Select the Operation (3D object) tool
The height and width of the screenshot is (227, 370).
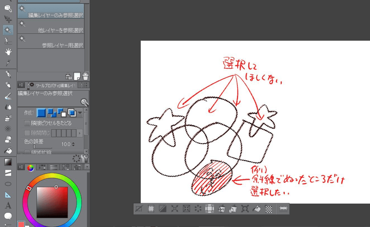(8, 8)
